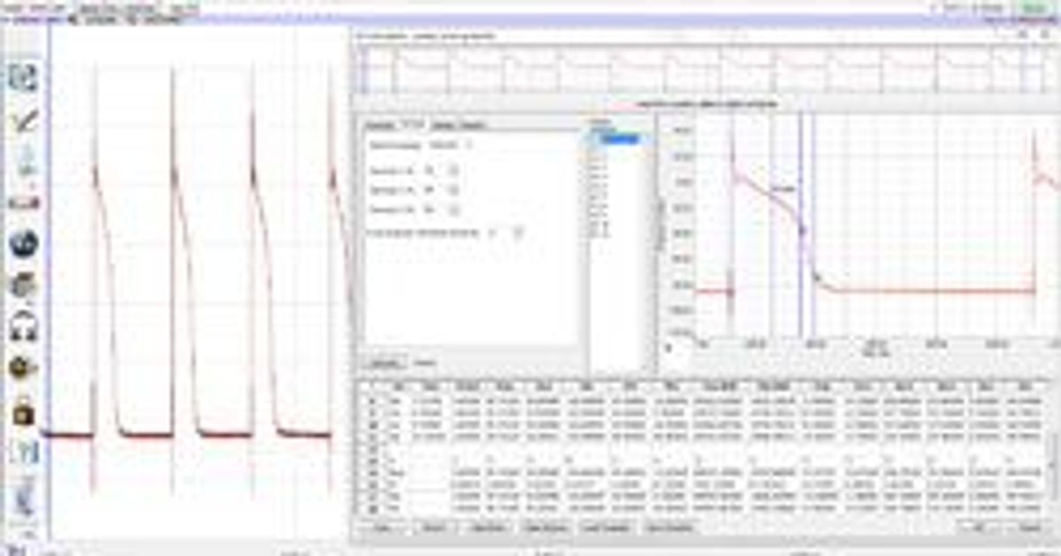1061x556 pixels.
Task: Open the dropdown next to the second parameter field
Action: click(x=453, y=190)
